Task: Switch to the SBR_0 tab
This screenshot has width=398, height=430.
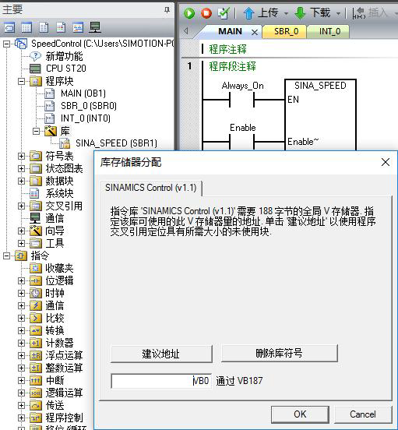Action: tap(286, 31)
